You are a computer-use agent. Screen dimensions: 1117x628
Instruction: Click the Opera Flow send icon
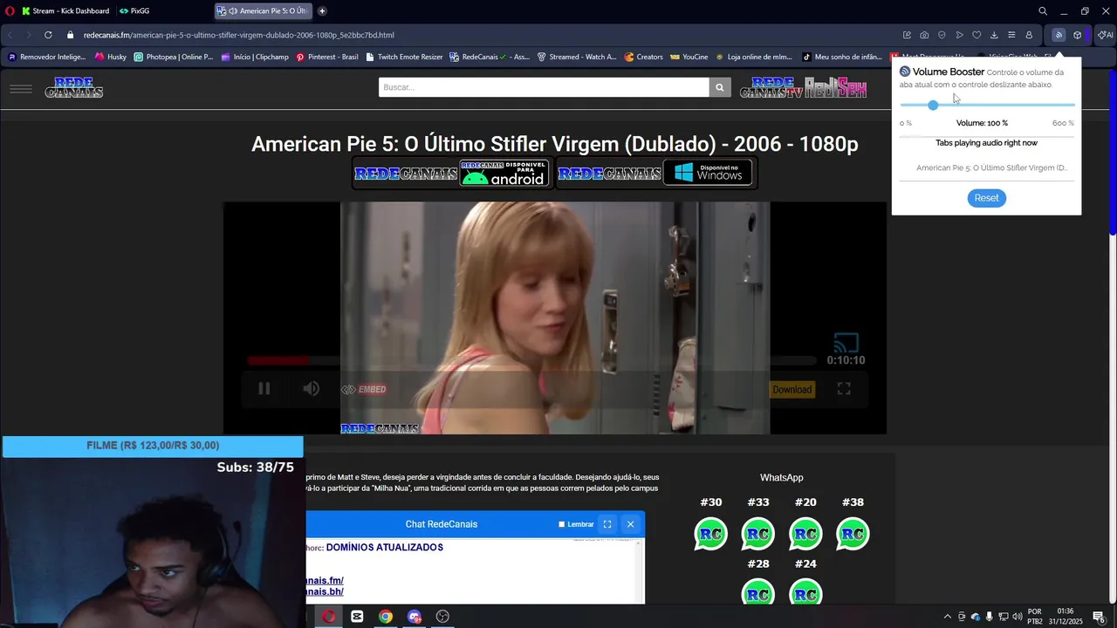coord(959,35)
